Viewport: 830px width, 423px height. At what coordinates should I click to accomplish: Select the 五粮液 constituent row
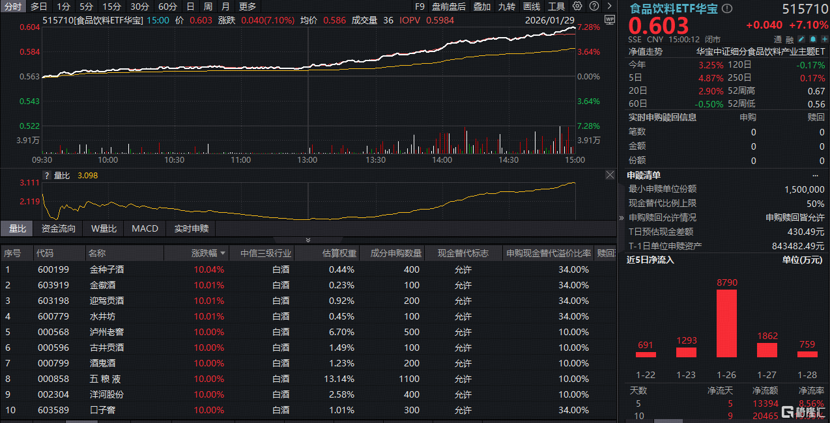click(308, 379)
